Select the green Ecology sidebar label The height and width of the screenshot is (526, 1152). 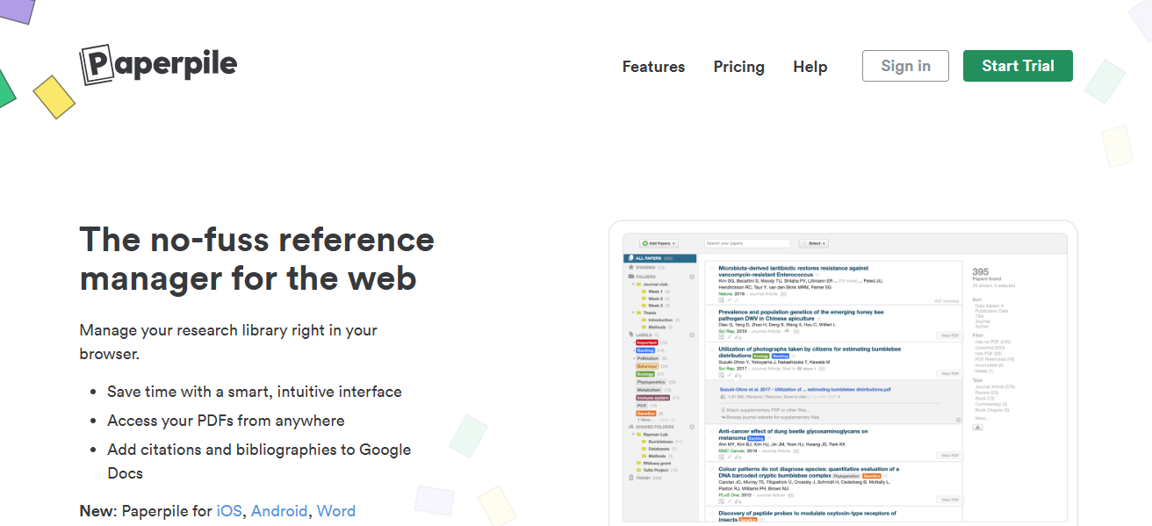coord(645,374)
